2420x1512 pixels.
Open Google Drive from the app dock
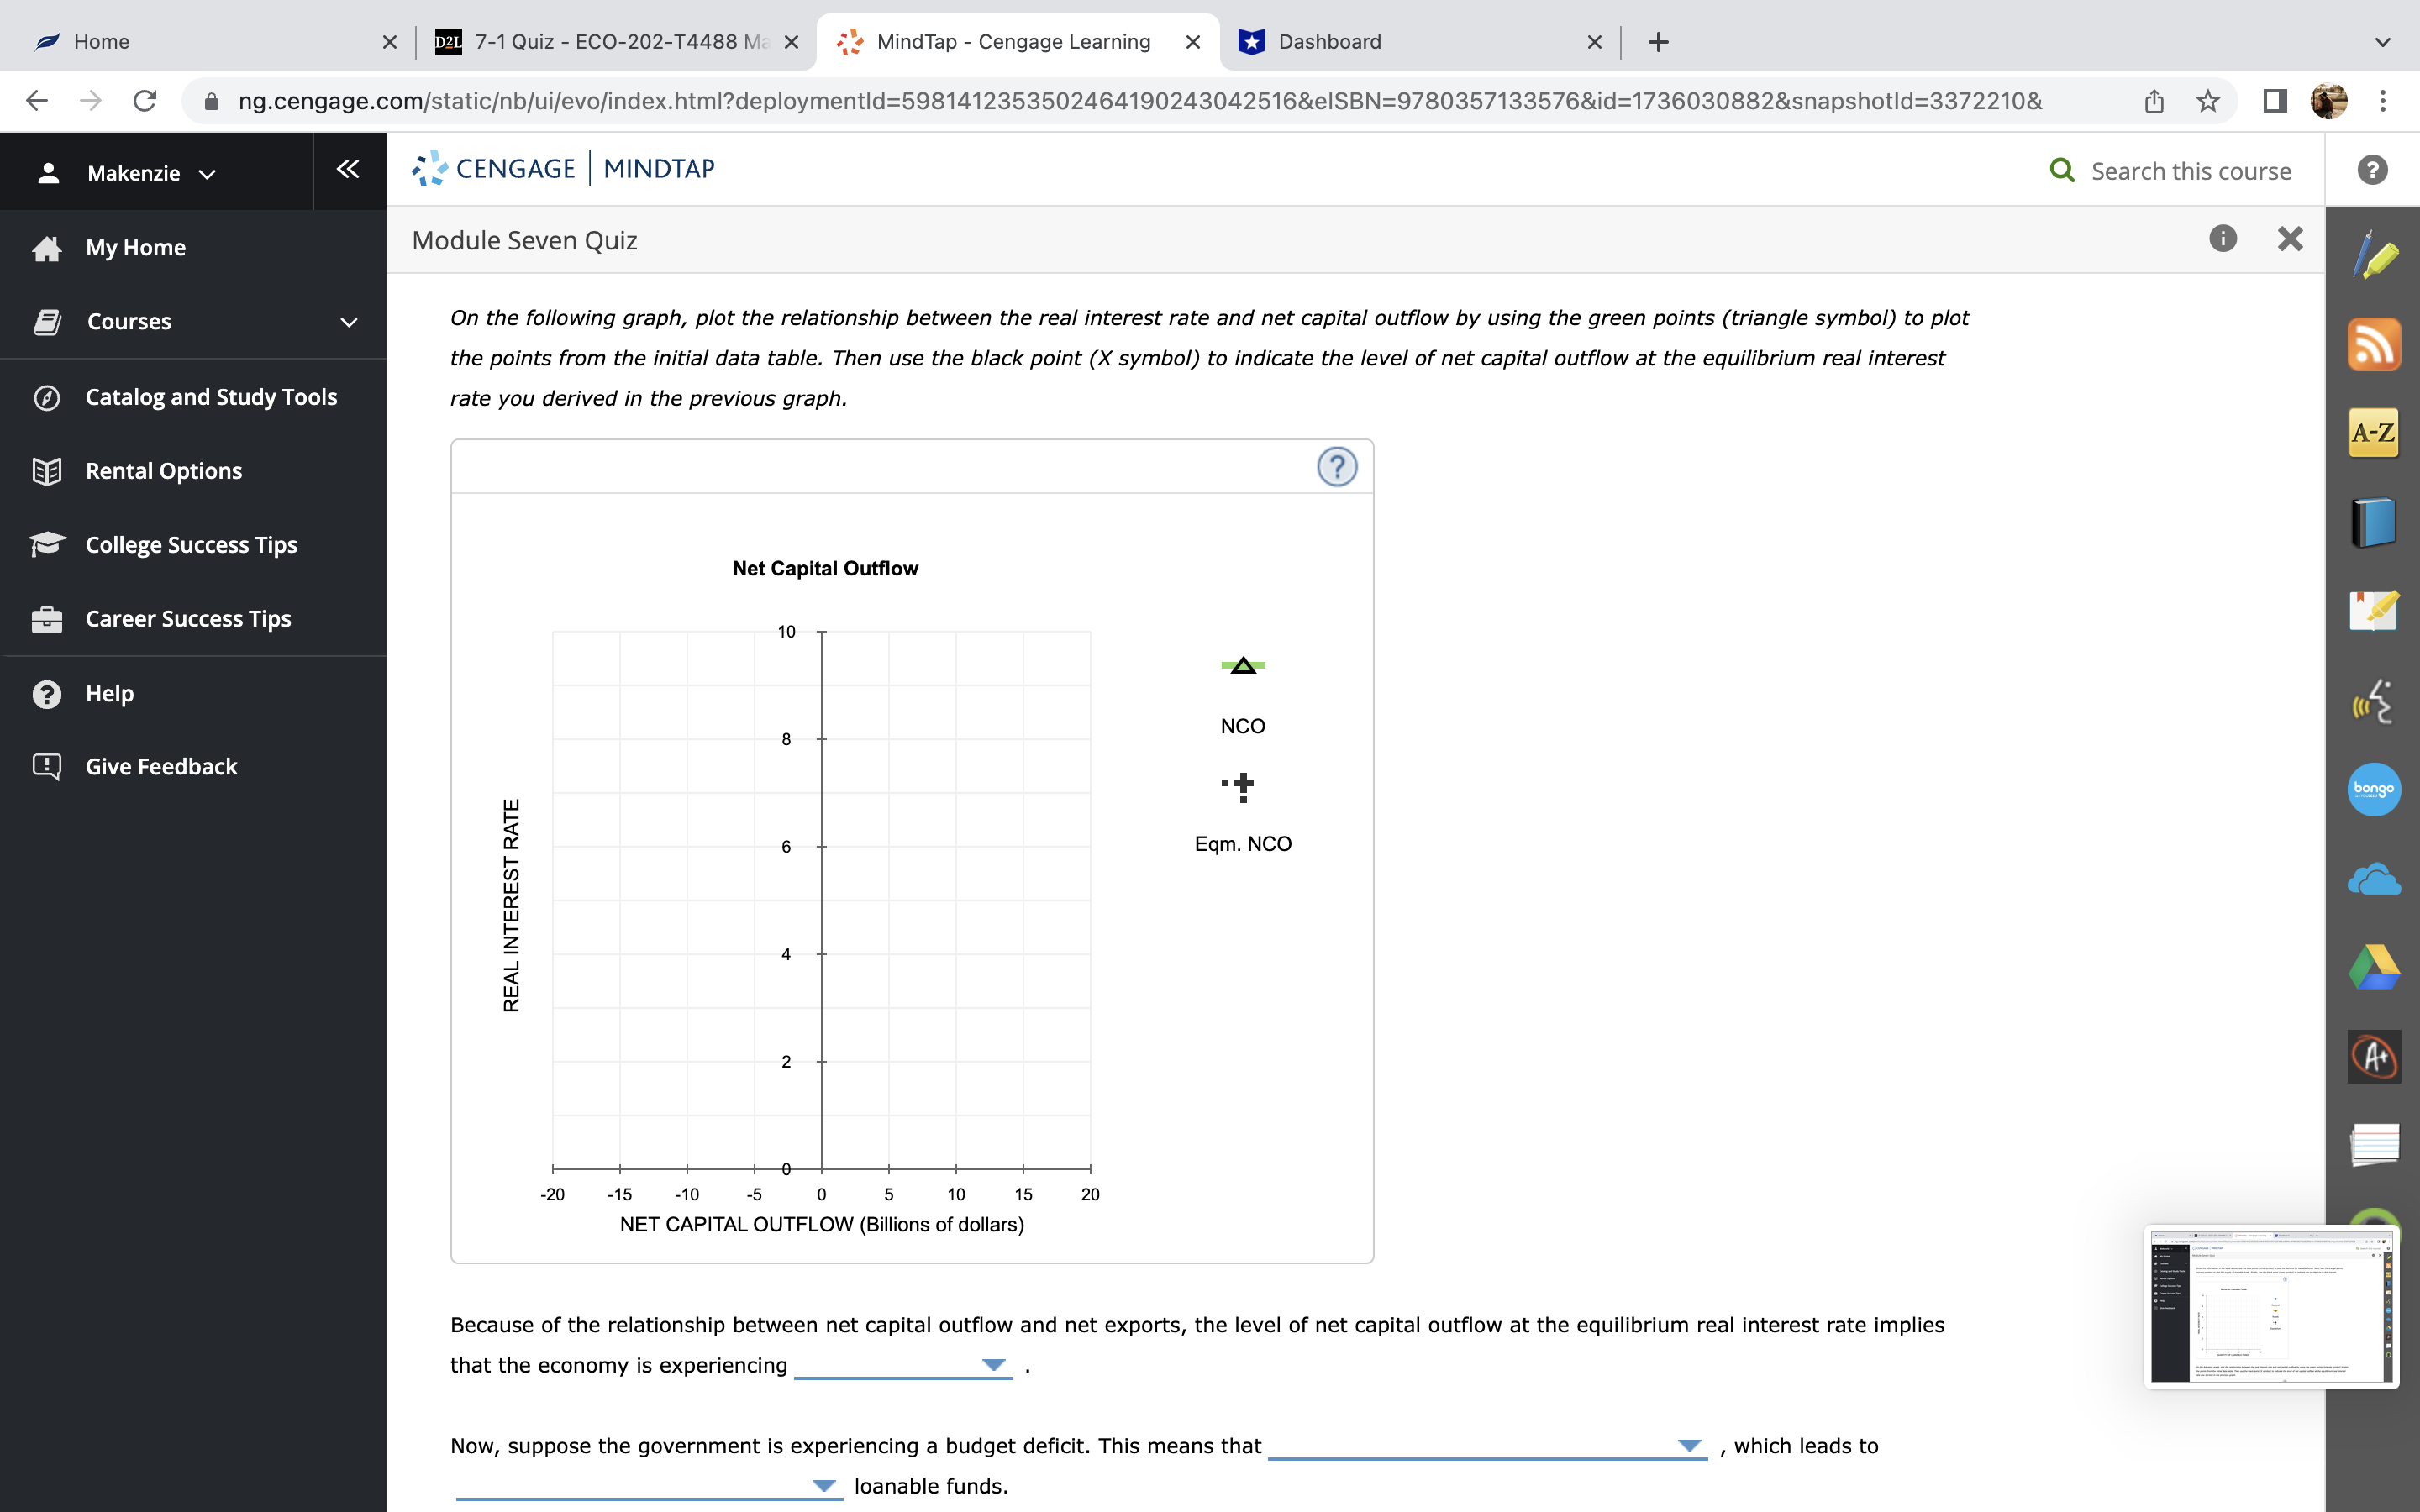click(2374, 967)
